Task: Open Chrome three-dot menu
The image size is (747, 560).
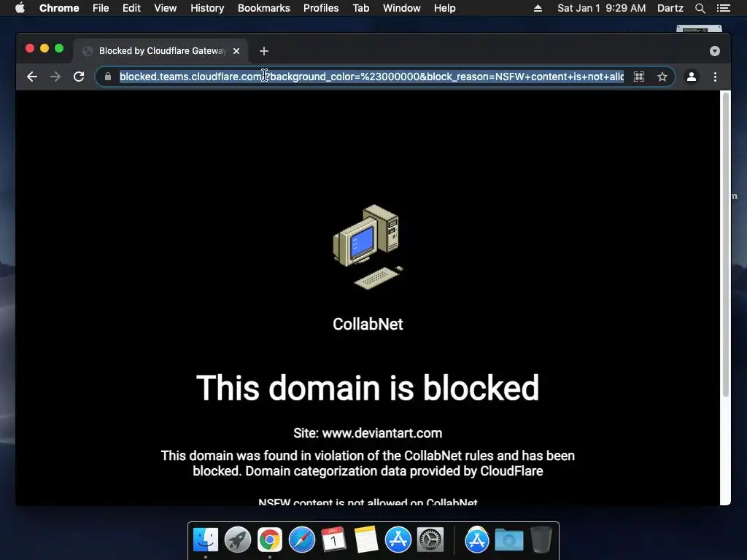Action: [715, 77]
